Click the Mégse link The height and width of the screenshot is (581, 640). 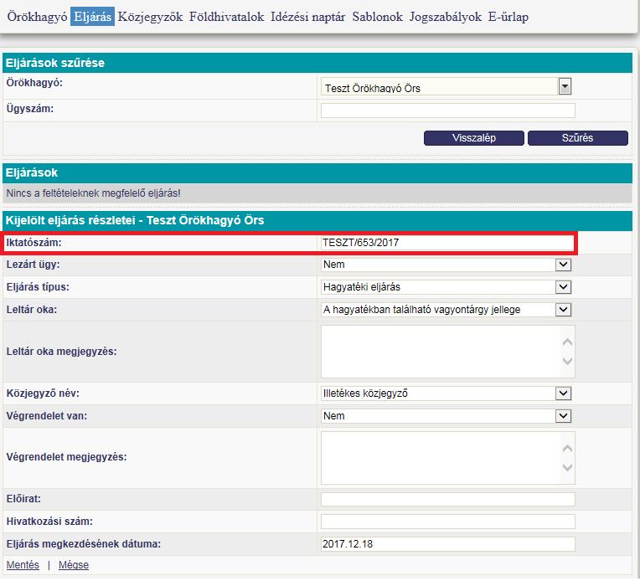(x=74, y=565)
